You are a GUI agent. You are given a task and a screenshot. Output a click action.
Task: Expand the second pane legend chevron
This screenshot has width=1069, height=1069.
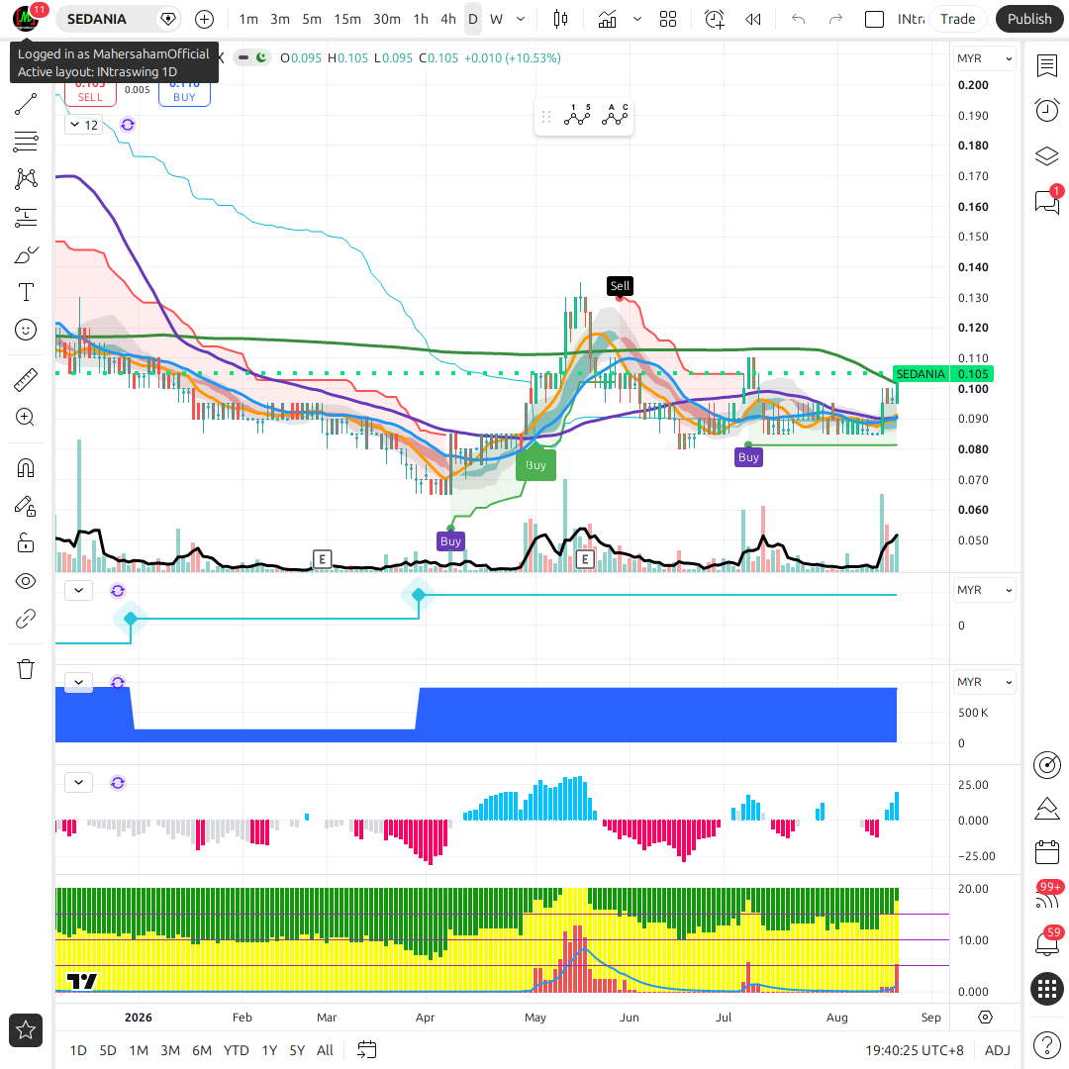pyautogui.click(x=78, y=590)
